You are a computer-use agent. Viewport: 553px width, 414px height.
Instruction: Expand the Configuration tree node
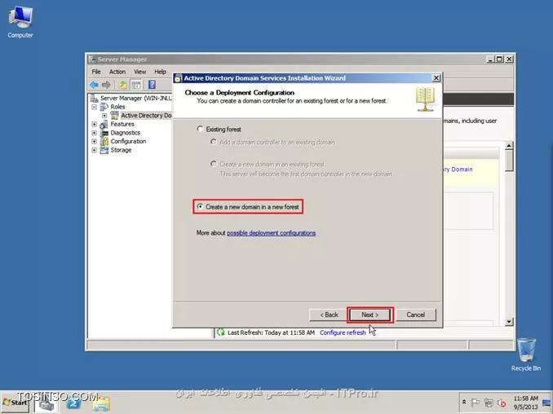[94, 141]
